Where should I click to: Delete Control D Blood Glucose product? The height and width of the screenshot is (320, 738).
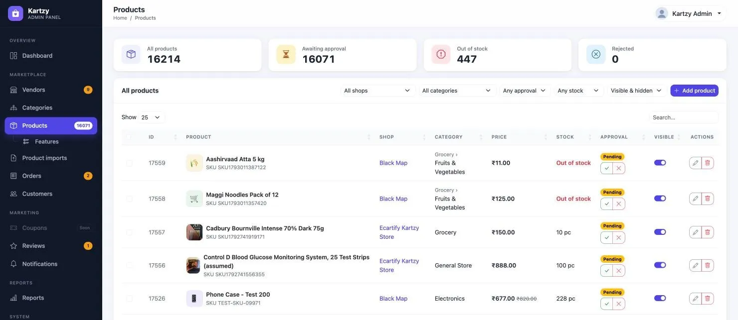[708, 265]
